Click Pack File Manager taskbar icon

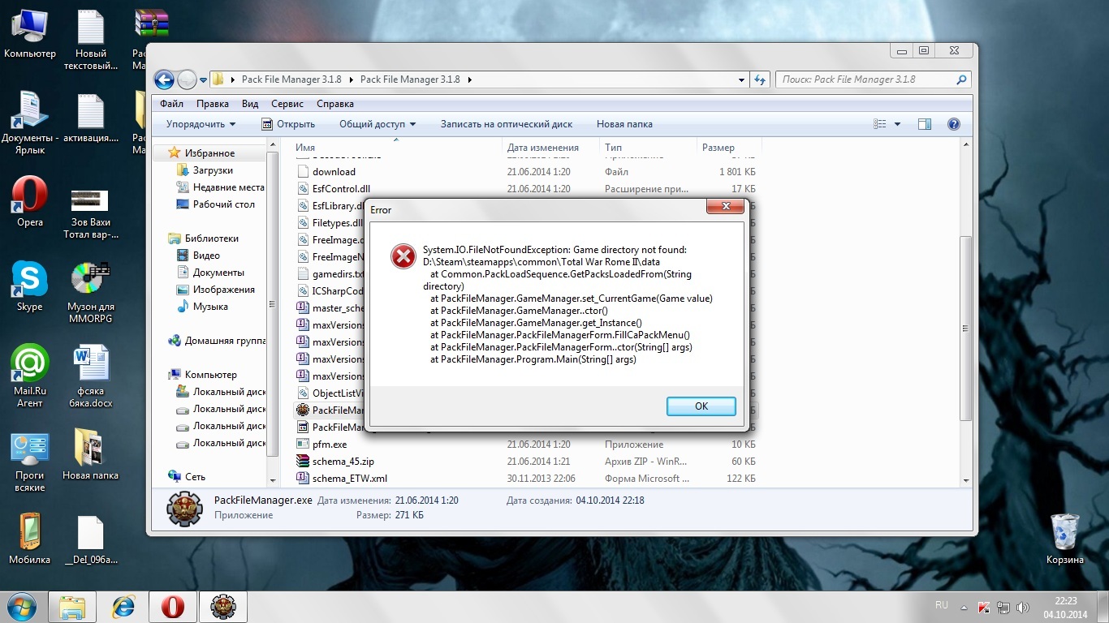pos(223,607)
